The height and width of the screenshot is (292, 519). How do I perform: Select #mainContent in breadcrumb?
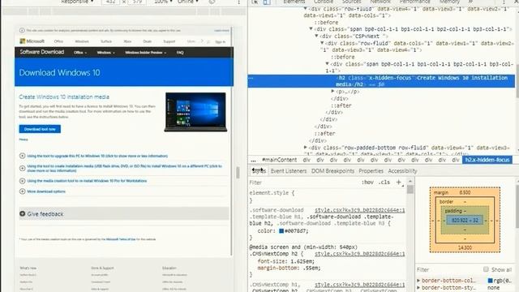coord(279,160)
